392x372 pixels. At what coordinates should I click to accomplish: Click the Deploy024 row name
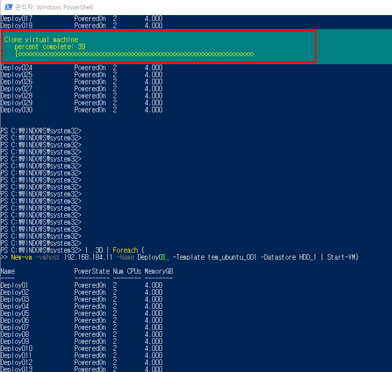point(17,68)
